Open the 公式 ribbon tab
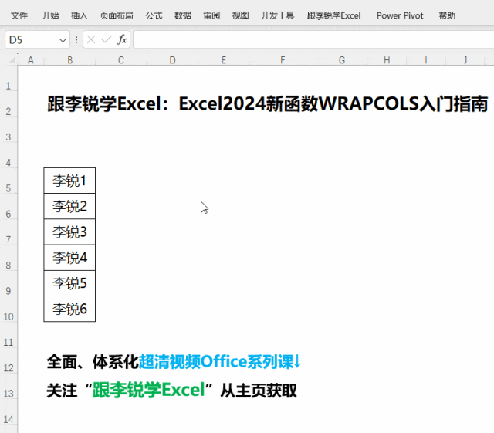This screenshot has width=494, height=433. pos(154,15)
